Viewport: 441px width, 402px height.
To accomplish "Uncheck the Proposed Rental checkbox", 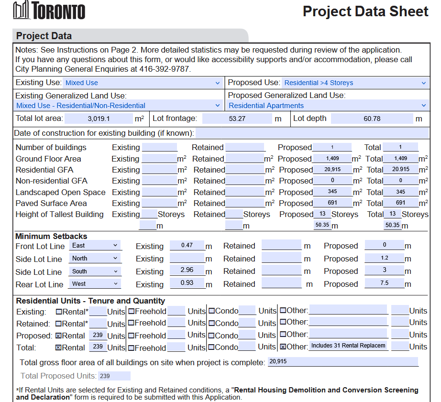I will coord(59,336).
